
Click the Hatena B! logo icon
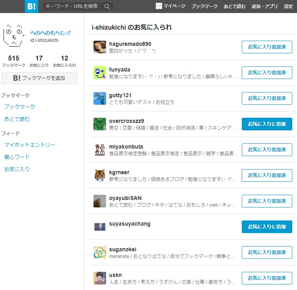pyautogui.click(x=32, y=6)
